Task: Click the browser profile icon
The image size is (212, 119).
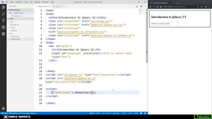Action: [x=206, y=7]
